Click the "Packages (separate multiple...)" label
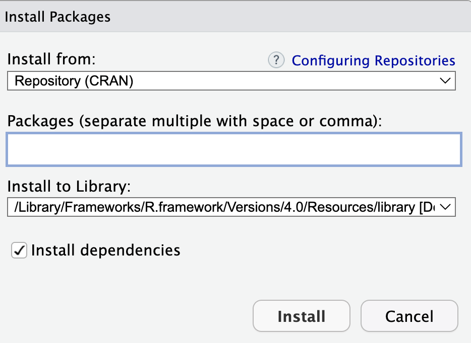Screen dimensions: 471x343 [x=194, y=121]
